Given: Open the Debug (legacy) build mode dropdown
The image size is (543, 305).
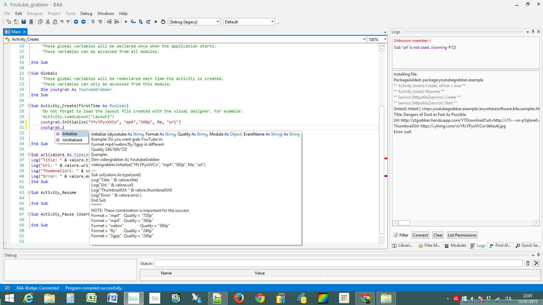Looking at the screenshot, I should pyautogui.click(x=194, y=22).
